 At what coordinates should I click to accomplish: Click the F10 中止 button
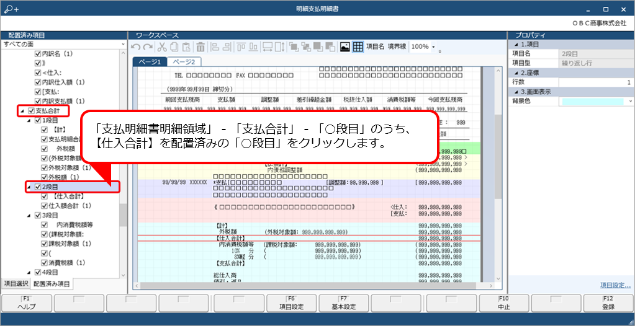[x=504, y=303]
